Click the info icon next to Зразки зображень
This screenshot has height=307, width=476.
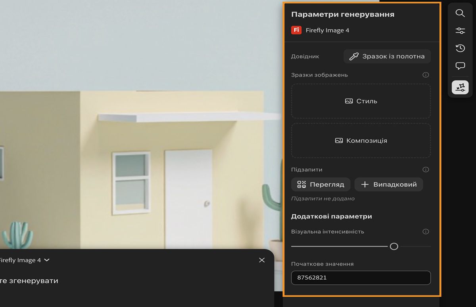point(426,74)
